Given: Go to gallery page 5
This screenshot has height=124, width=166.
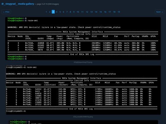Looking at the screenshot, I should click(x=60, y=12).
